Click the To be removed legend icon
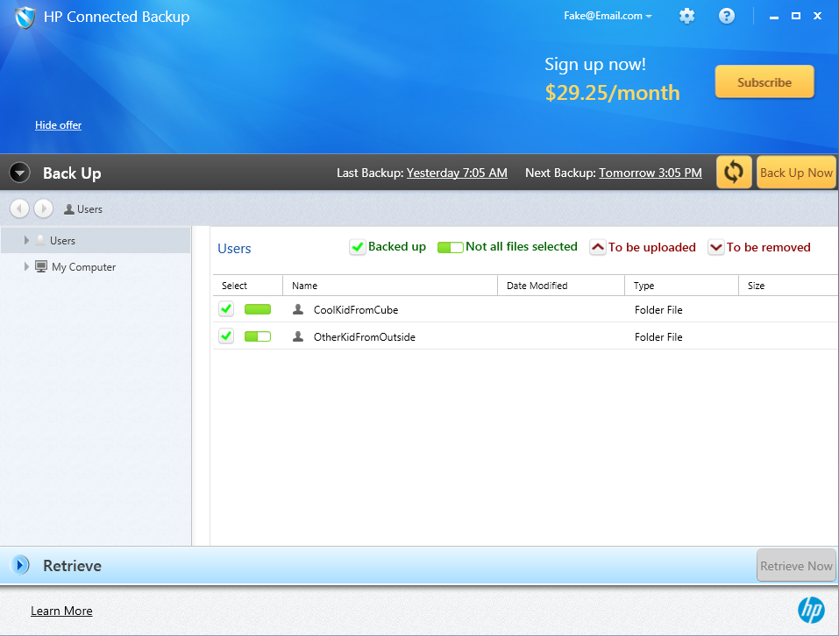The image size is (839, 636). point(716,247)
